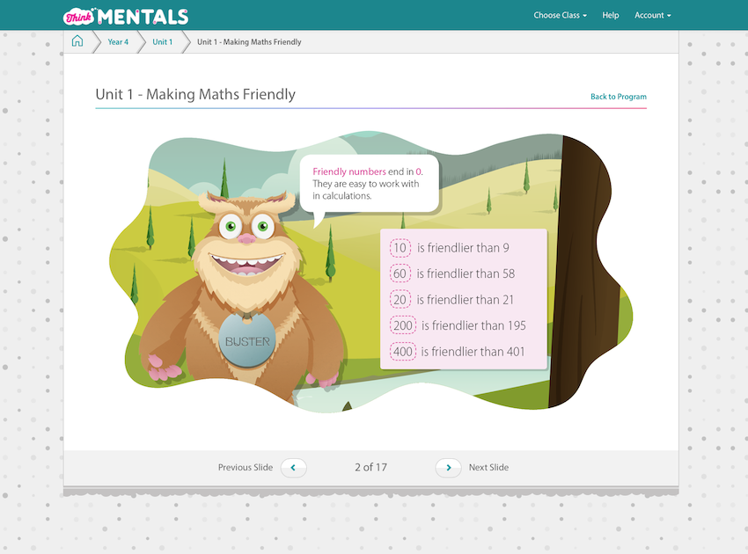The height and width of the screenshot is (554, 748).
Task: Select the boxed number 200
Action: [403, 325]
